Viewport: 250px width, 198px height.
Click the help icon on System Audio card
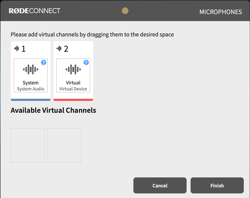click(x=43, y=62)
